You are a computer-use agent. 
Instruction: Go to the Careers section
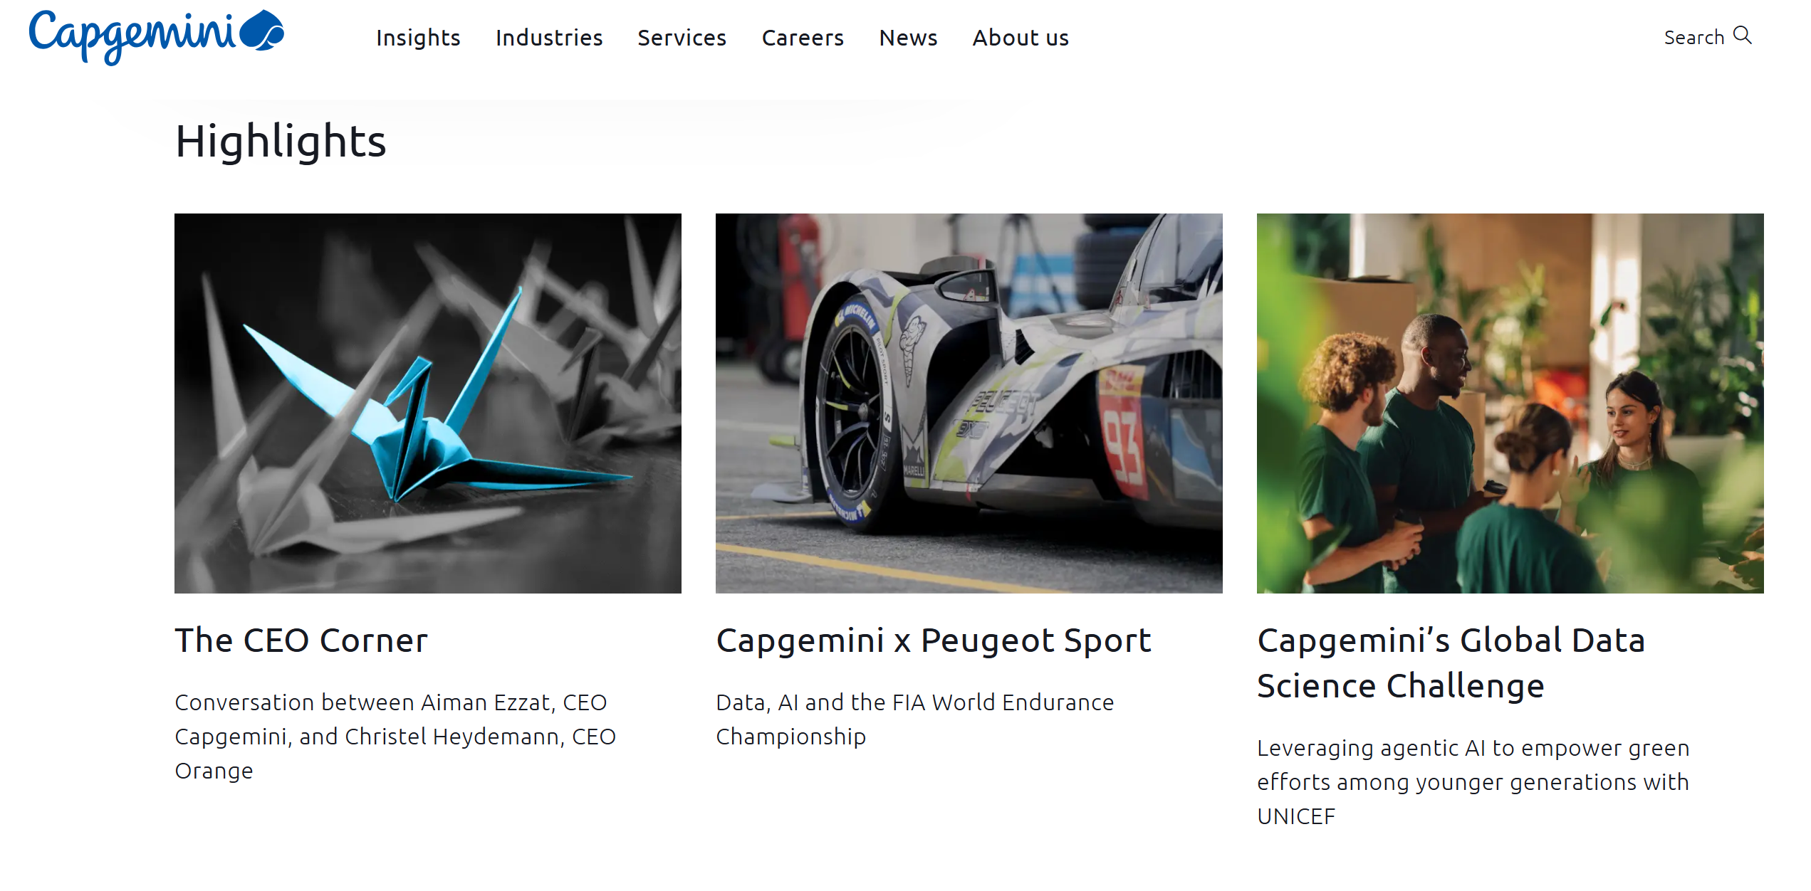point(803,38)
